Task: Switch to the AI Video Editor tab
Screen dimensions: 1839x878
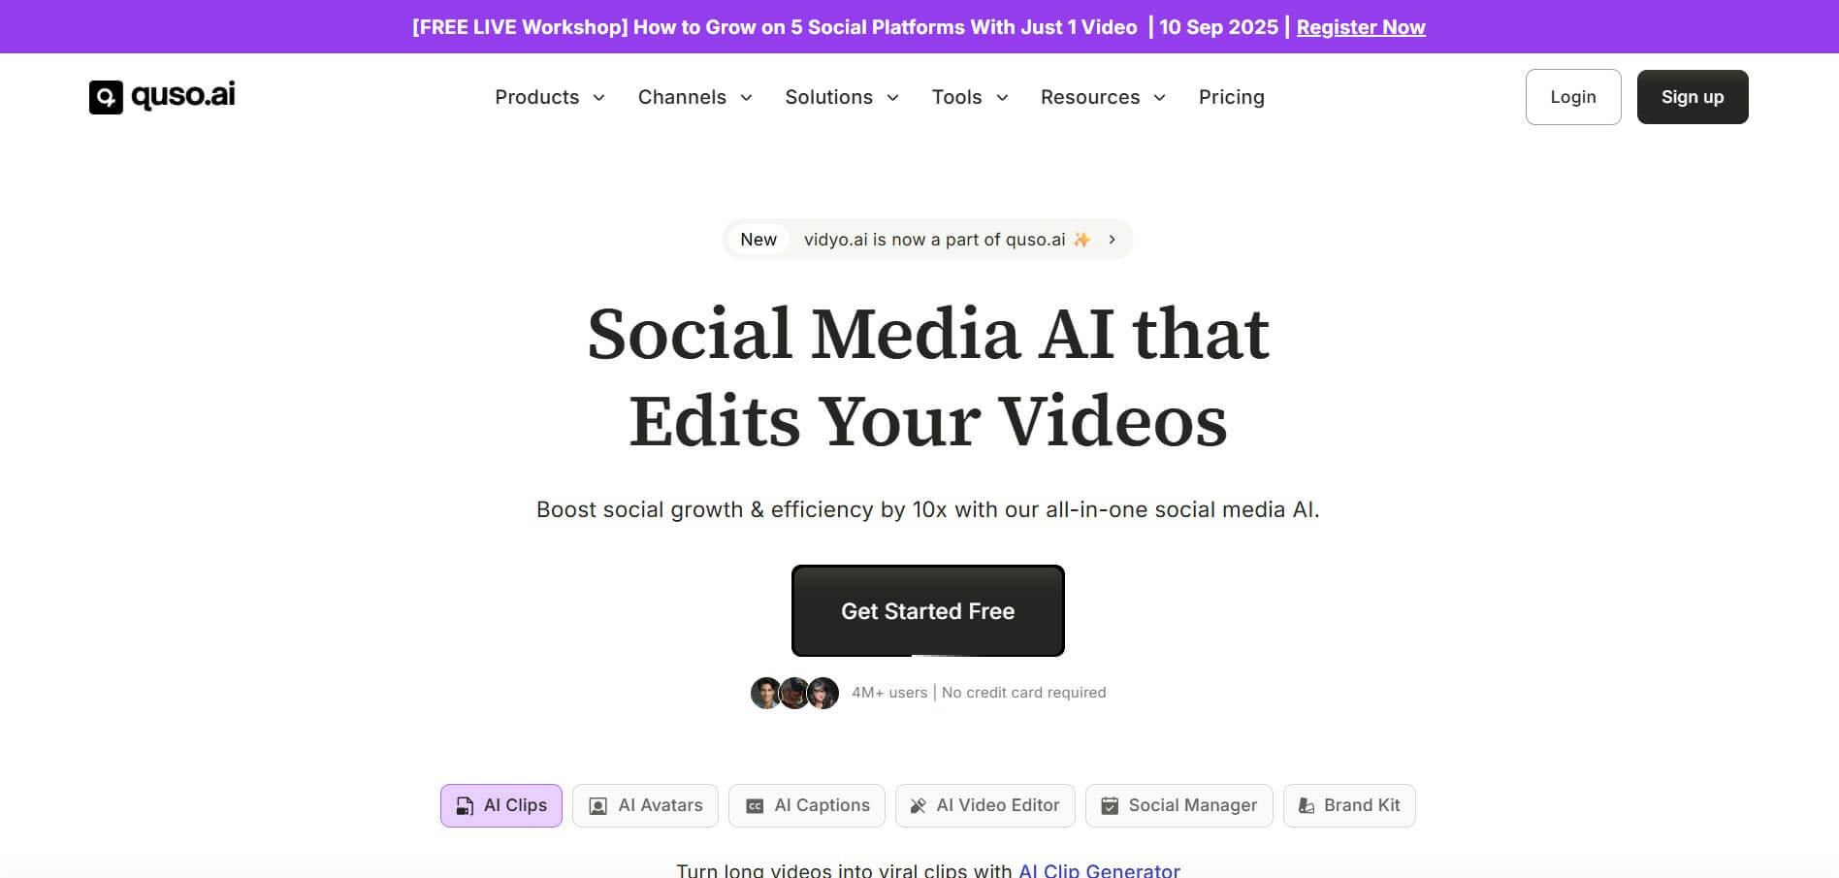Action: [985, 805]
